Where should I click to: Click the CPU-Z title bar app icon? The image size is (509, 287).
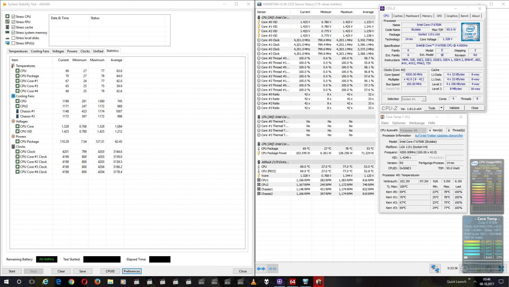pyautogui.click(x=382, y=9)
